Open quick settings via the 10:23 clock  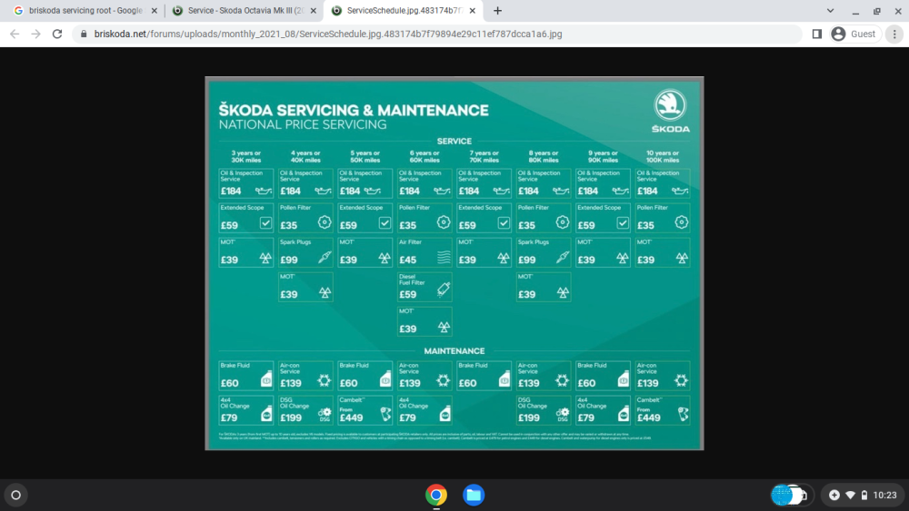[884, 495]
